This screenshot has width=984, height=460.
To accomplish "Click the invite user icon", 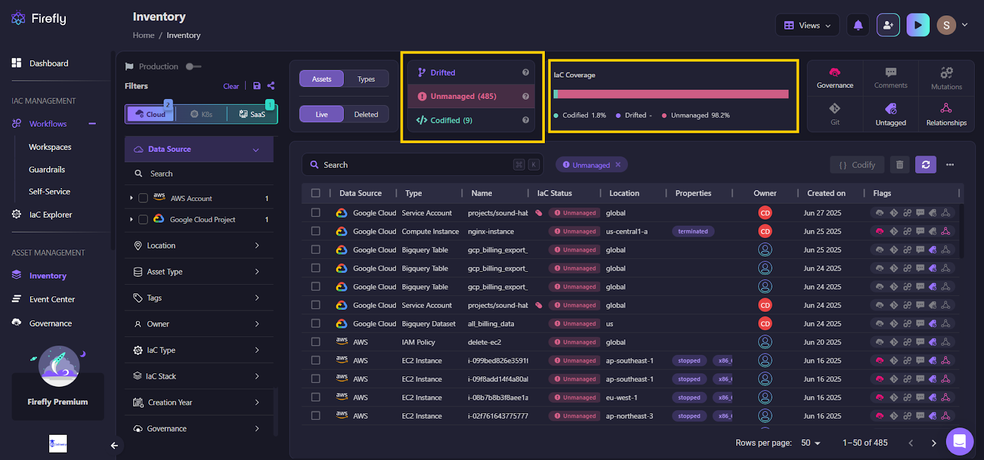I will (x=888, y=25).
